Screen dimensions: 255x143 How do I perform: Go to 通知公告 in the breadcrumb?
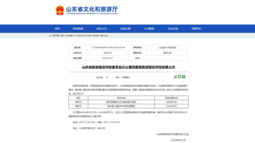104,36
